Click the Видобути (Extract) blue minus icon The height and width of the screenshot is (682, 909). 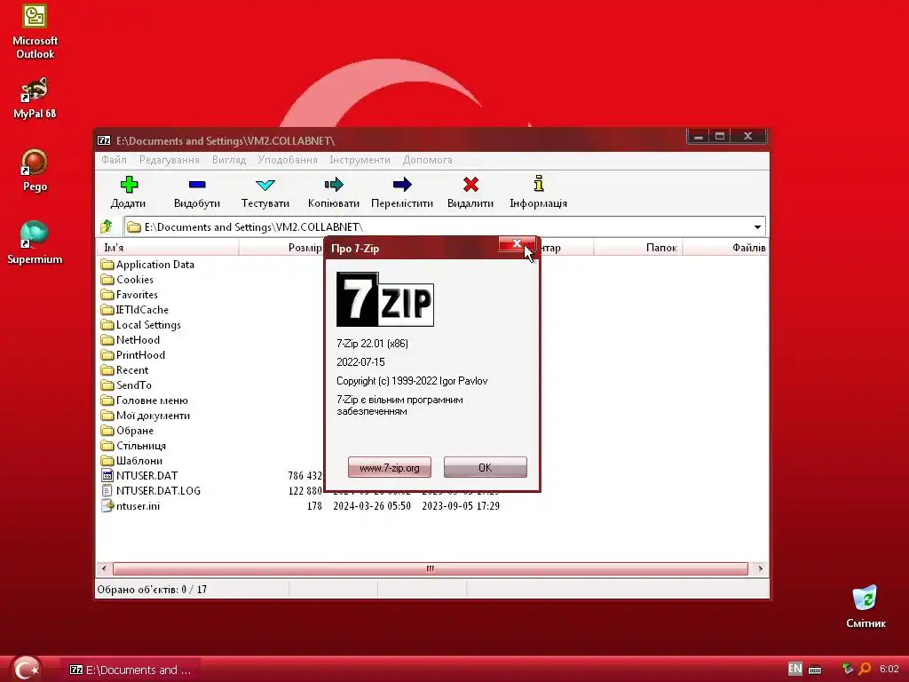tap(197, 185)
